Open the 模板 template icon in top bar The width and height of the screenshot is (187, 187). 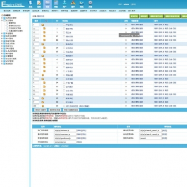tap(56, 3)
